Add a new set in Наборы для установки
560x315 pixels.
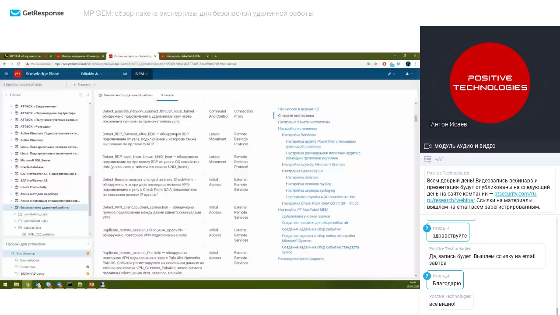tap(88, 244)
